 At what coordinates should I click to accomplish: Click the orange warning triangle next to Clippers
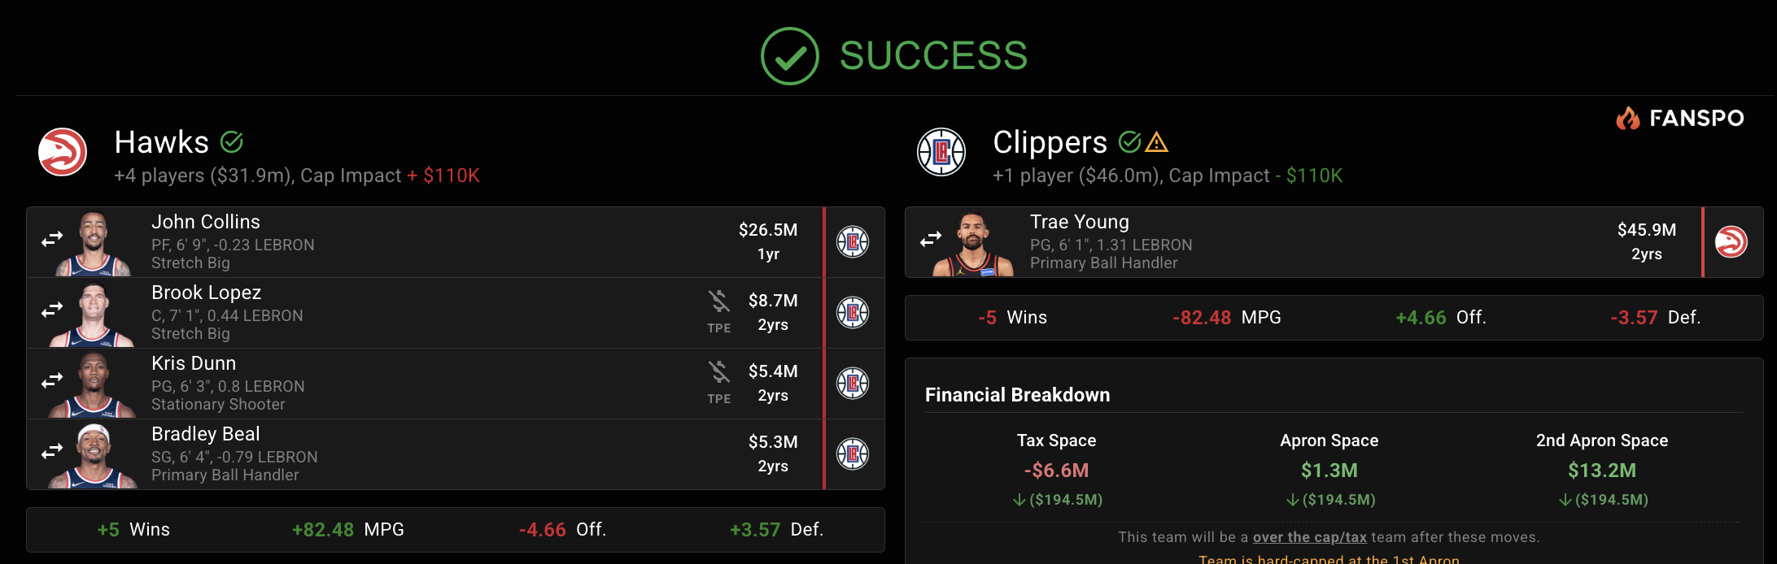click(1157, 143)
